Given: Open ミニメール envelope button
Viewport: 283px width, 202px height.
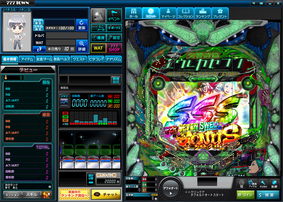Looking at the screenshot, I should click(98, 28).
